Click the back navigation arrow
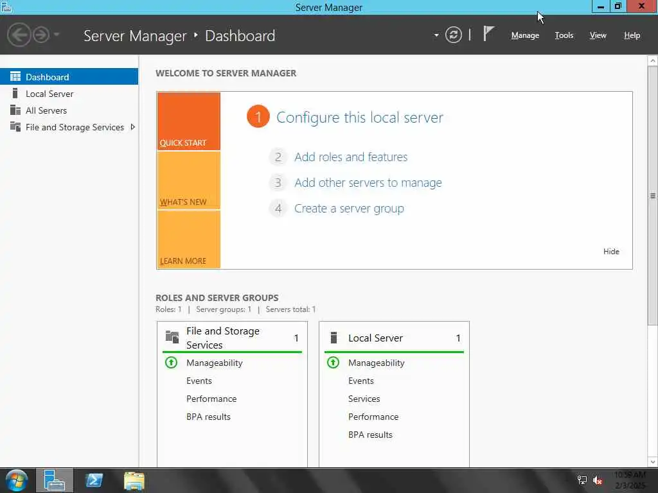The width and height of the screenshot is (658, 493). click(x=19, y=35)
